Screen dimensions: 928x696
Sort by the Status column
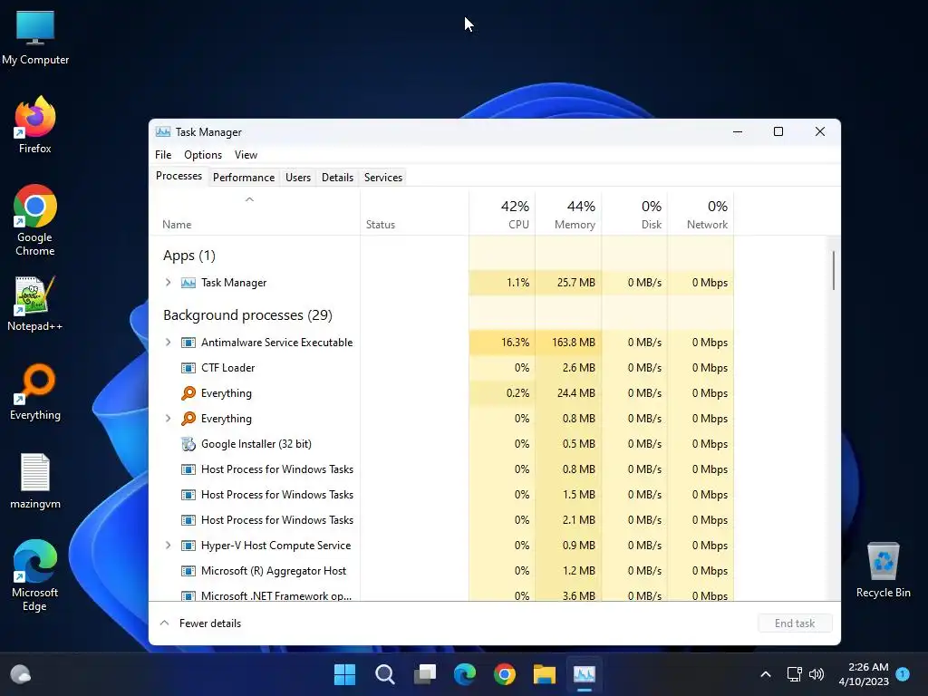click(x=414, y=213)
